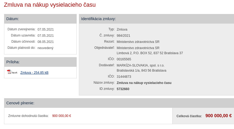The image size is (234, 129).
Task: Click the "Dátum:" section header
Action: tap(13, 19)
